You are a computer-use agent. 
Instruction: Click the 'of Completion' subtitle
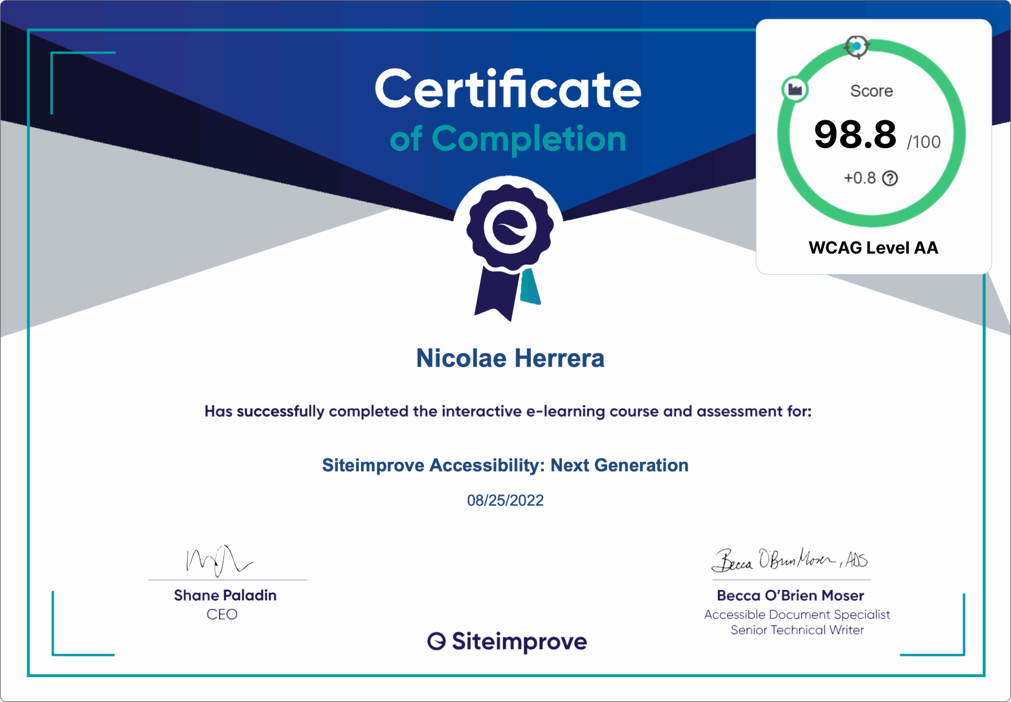(x=507, y=139)
